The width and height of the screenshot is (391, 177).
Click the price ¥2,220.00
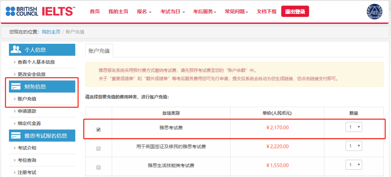point(278,146)
